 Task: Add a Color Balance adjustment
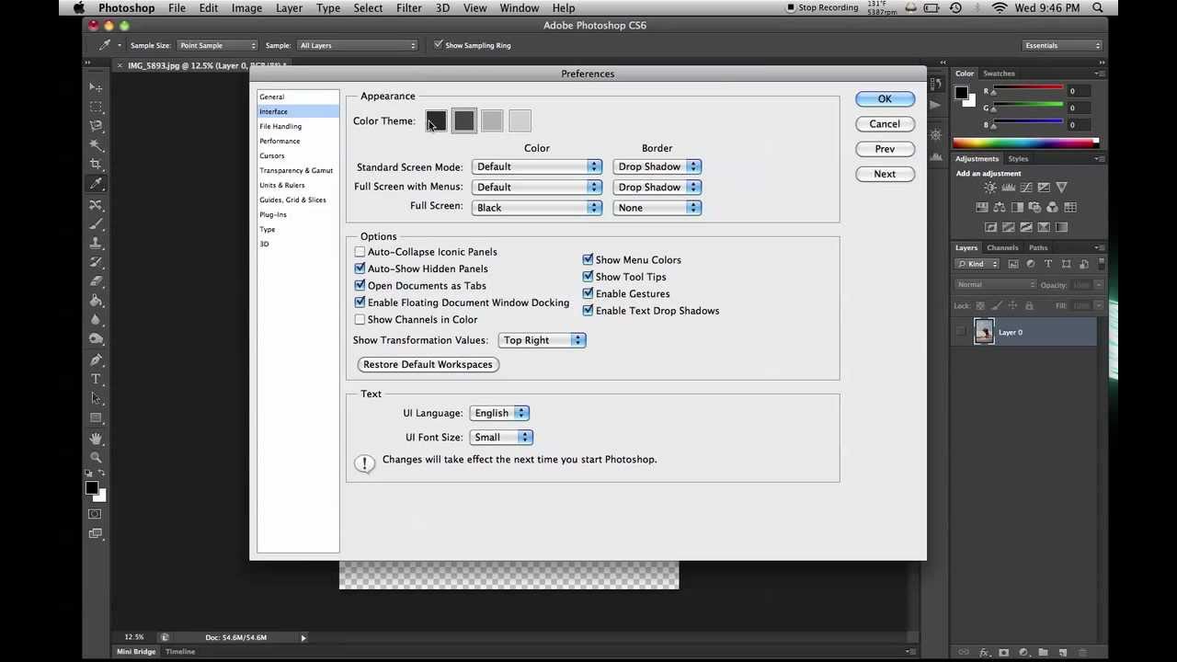pos(1000,207)
